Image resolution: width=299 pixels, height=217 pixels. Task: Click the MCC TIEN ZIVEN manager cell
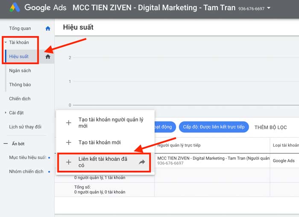(x=212, y=160)
